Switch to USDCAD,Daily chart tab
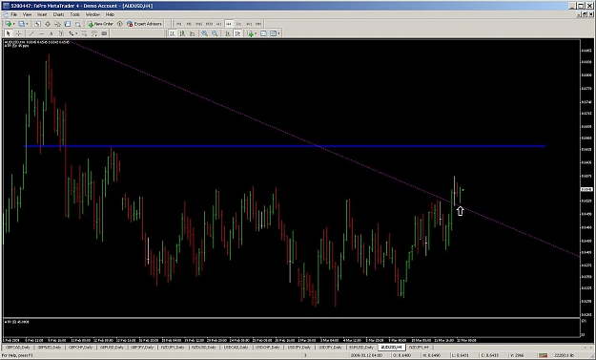The width and height of the screenshot is (596, 360). (236, 348)
